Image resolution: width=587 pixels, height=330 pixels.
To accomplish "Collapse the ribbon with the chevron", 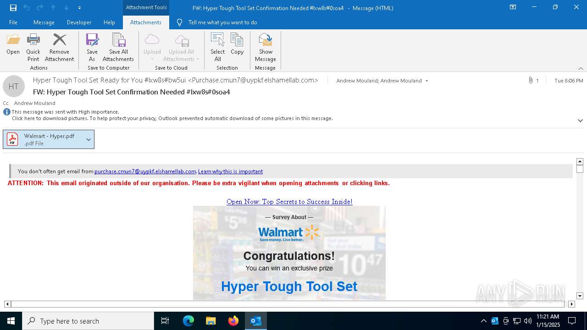I will pos(581,68).
